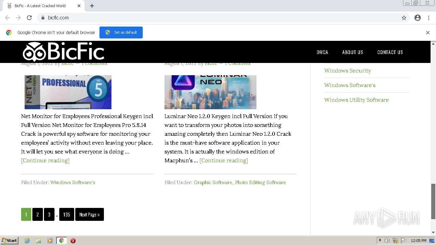Bookmark this page with the star icon
The image size is (436, 245).
[x=404, y=18]
